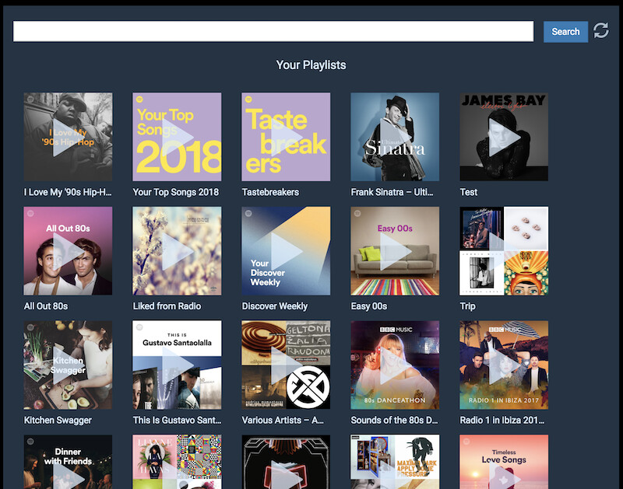Play the Liked from Radio cover
Viewport: 623px width, 489px height.
[177, 250]
